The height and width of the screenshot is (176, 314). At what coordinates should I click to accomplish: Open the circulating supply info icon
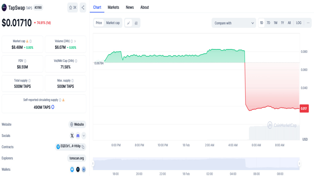(x=60, y=100)
